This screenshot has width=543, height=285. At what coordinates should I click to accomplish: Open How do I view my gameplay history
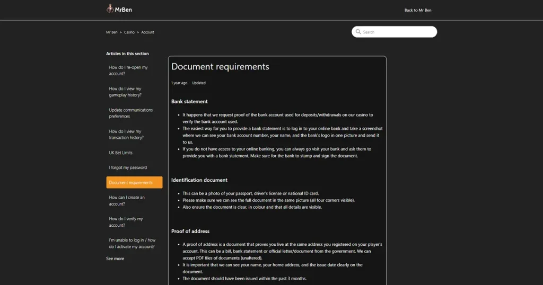point(125,92)
